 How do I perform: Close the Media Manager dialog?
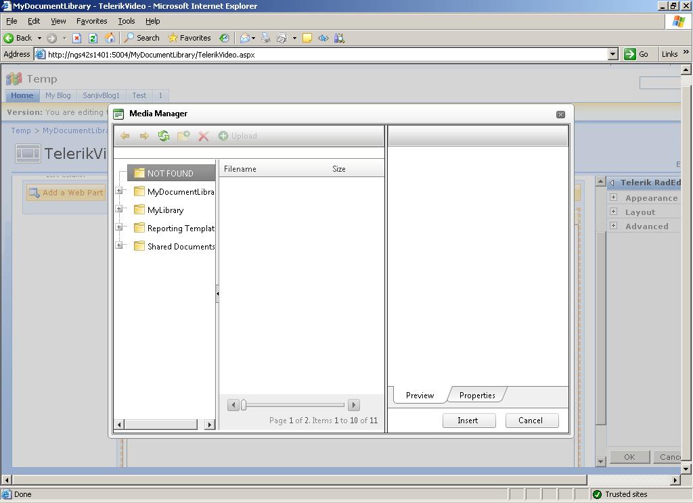560,114
